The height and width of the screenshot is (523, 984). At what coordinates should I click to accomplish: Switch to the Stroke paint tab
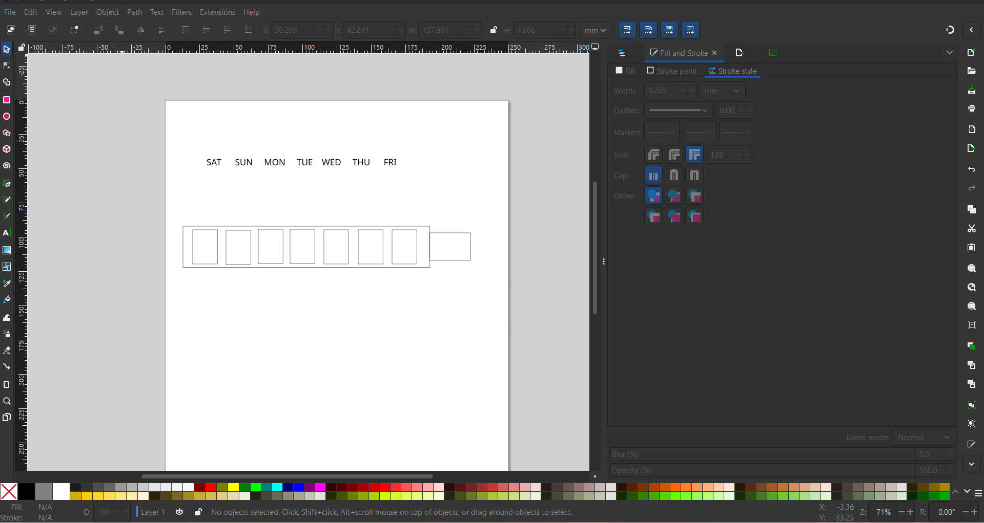pos(671,71)
